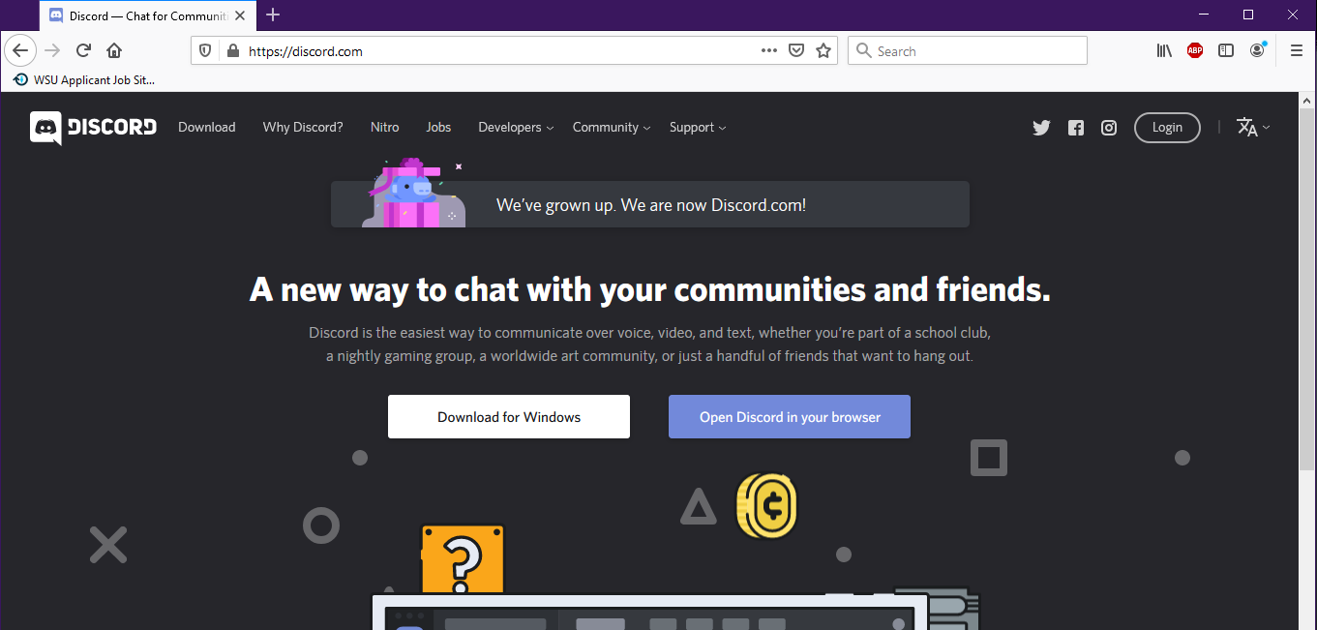Go to the Firefox home page icon
This screenshot has height=630, width=1317.
click(x=114, y=51)
